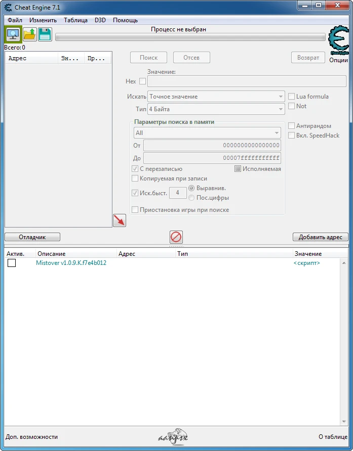The height and width of the screenshot is (451, 353).
Task: Click the Описание column header
Action: (76, 254)
